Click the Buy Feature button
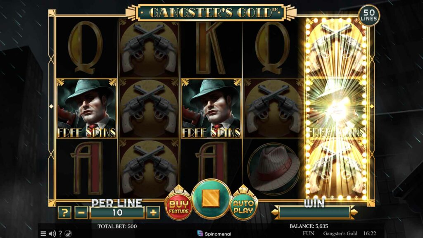423x238 pixels. [178, 207]
